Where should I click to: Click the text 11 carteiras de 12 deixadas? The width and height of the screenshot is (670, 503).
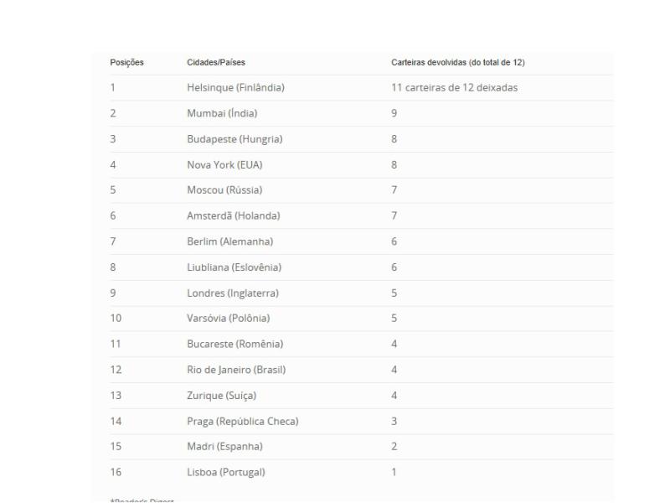pos(455,87)
